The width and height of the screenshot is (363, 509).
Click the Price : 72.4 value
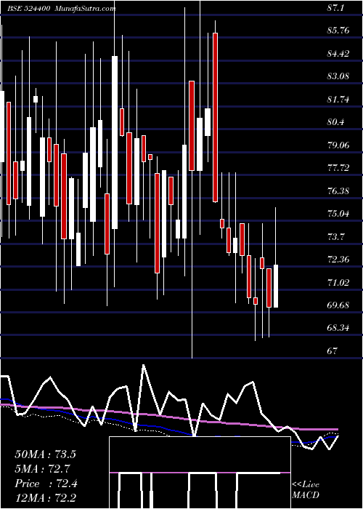pyautogui.click(x=46, y=484)
